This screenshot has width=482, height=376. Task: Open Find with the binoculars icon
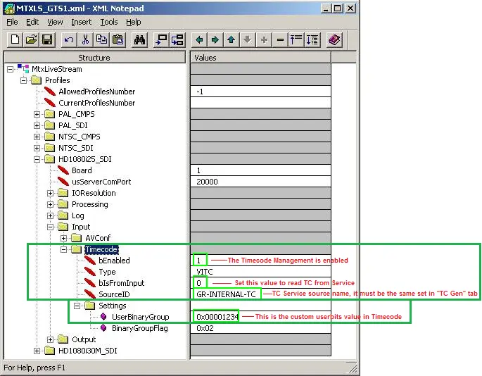pos(139,40)
